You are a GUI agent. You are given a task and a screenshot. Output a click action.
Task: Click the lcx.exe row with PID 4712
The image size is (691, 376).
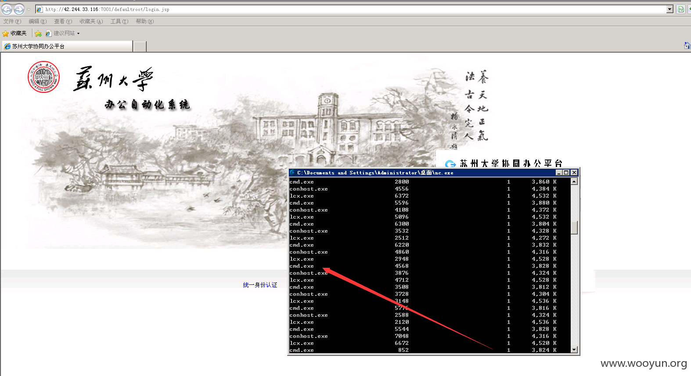coord(423,280)
